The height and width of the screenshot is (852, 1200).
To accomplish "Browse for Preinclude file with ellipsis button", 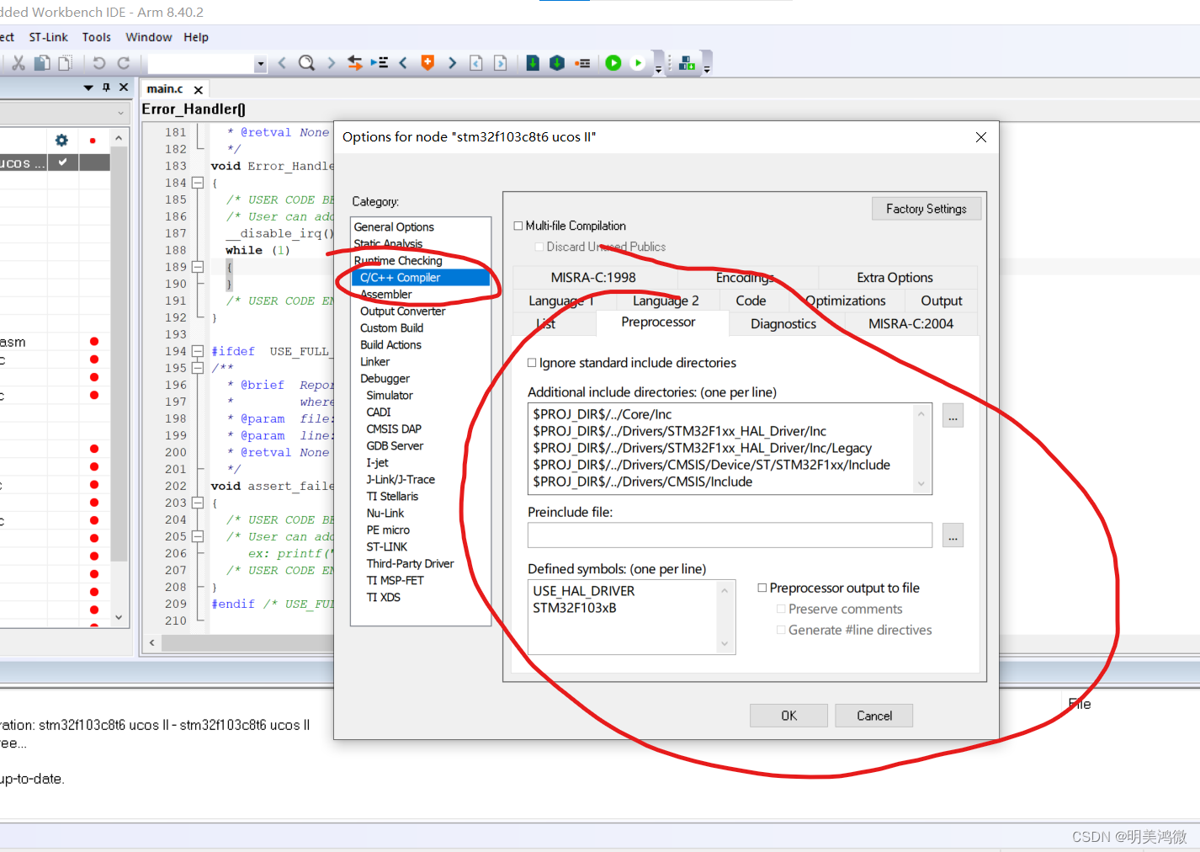I will coord(953,535).
